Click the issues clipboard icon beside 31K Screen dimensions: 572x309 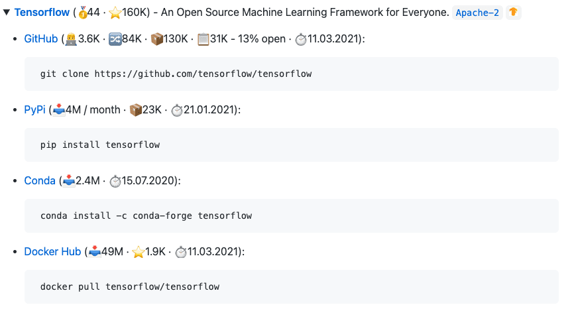click(x=203, y=39)
